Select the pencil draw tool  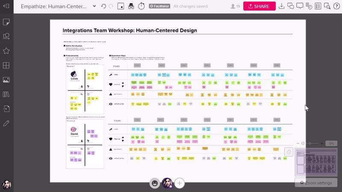point(6,123)
